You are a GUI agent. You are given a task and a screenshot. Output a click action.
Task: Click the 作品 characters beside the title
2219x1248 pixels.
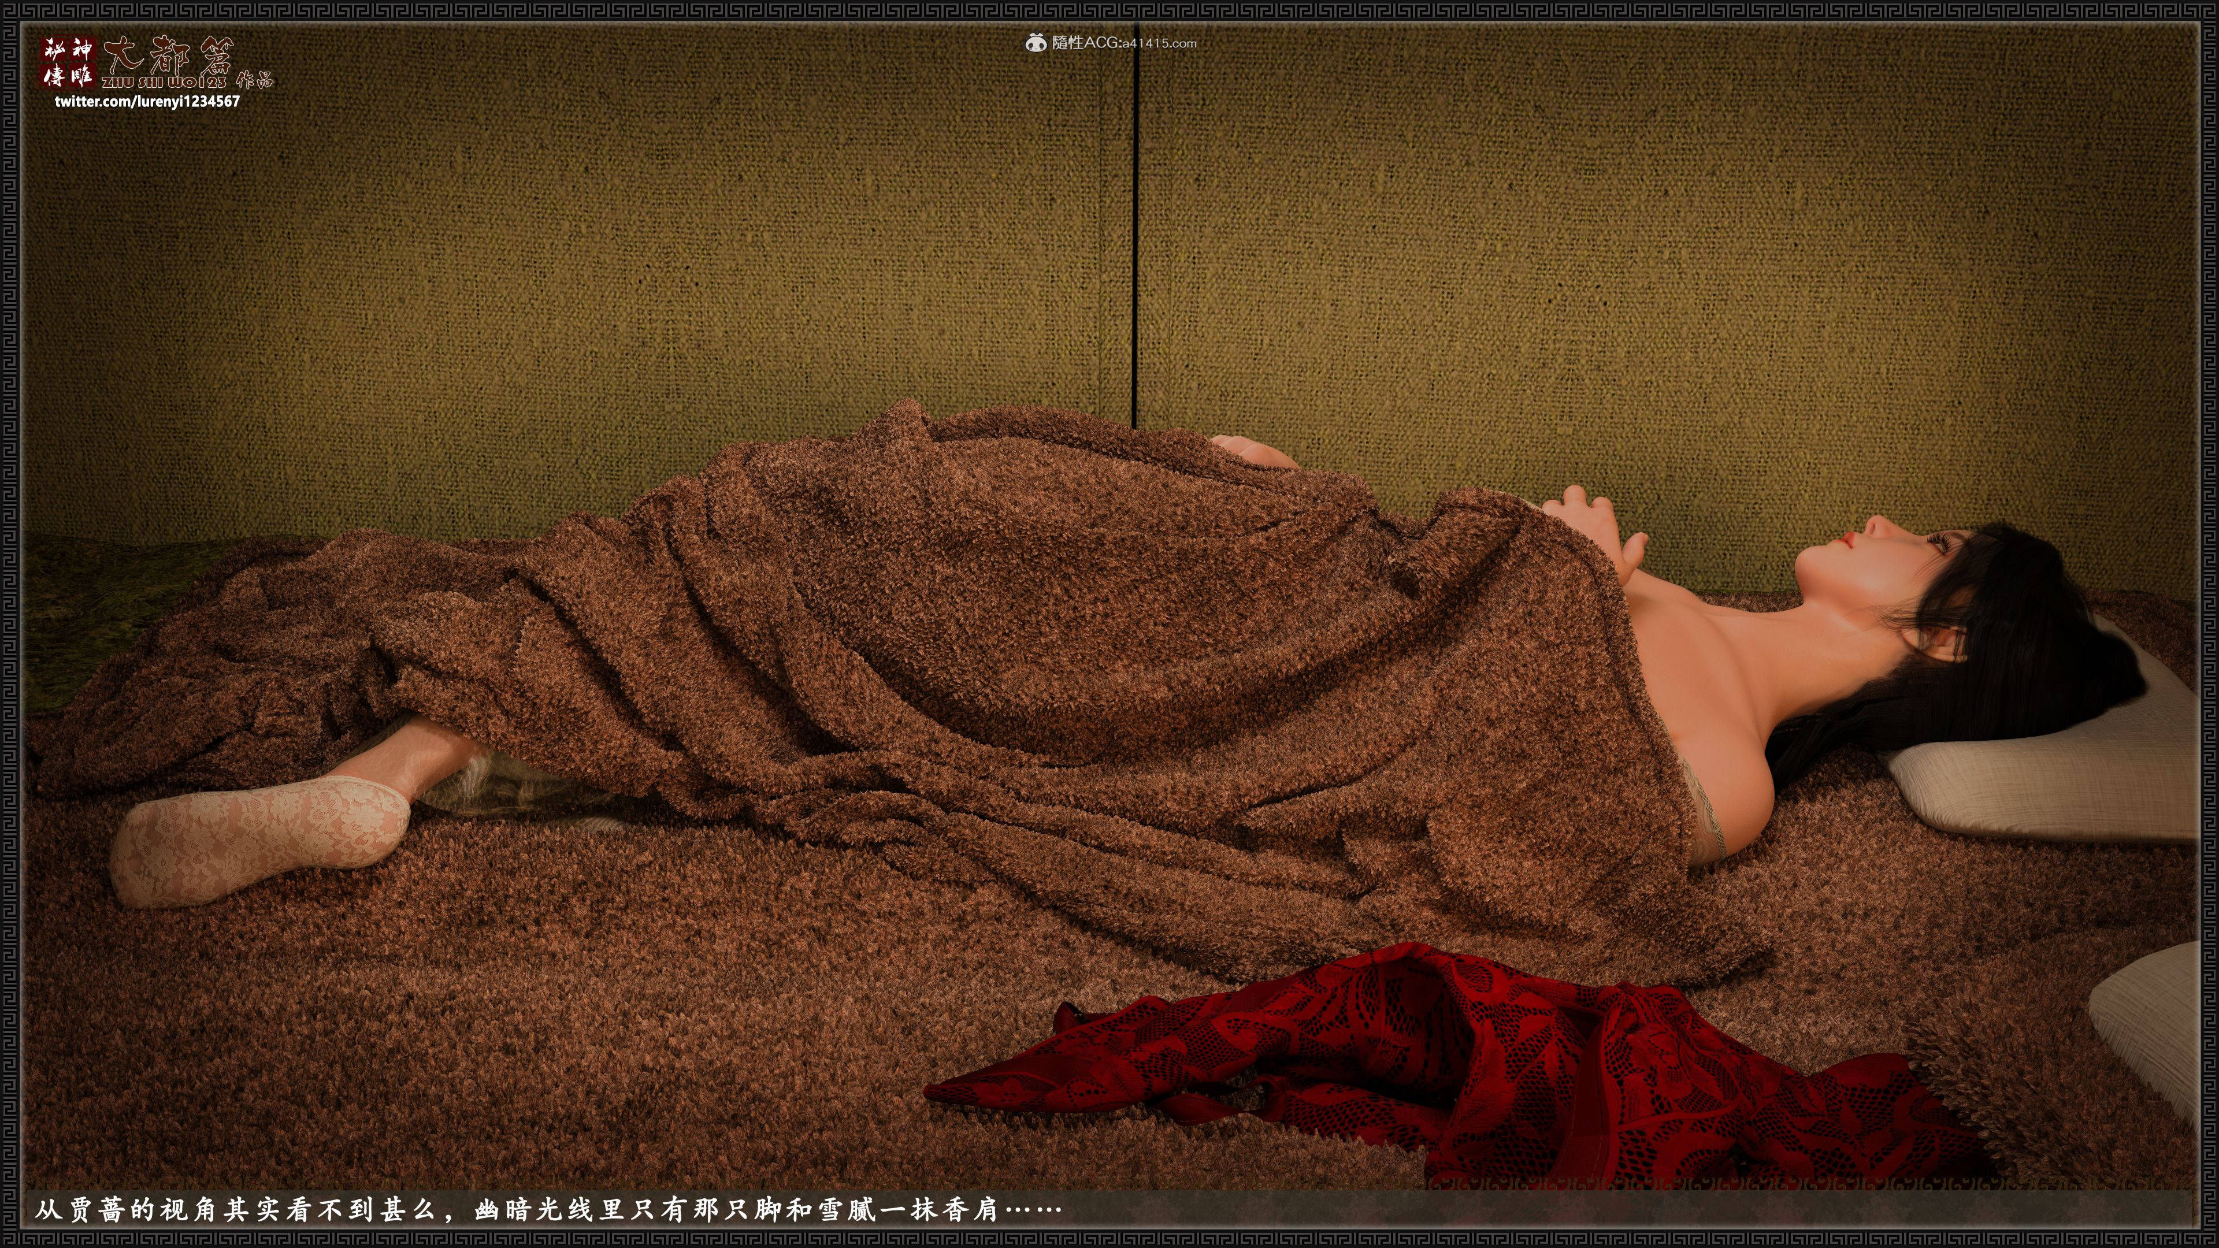(x=254, y=80)
